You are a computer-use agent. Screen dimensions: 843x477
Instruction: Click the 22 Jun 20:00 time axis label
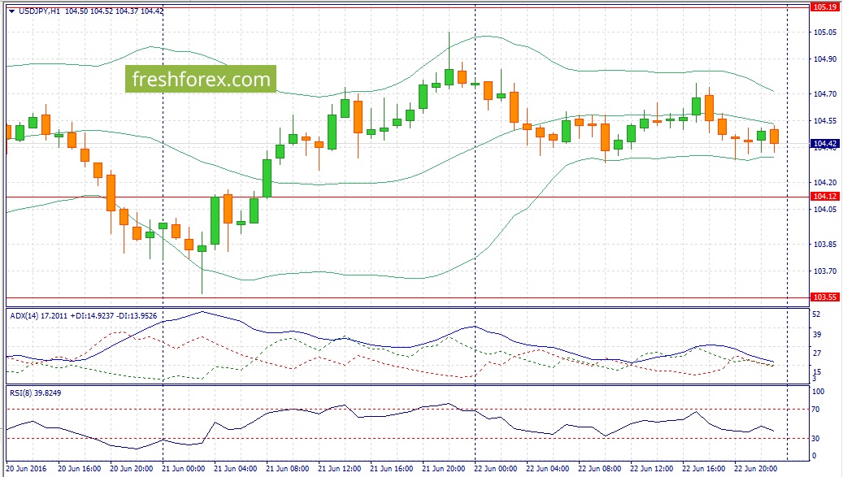pos(754,469)
